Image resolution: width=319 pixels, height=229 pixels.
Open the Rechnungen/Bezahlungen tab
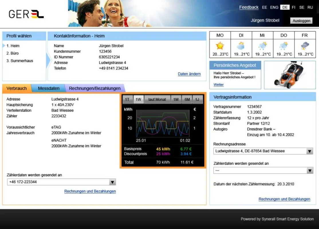tap(95, 88)
